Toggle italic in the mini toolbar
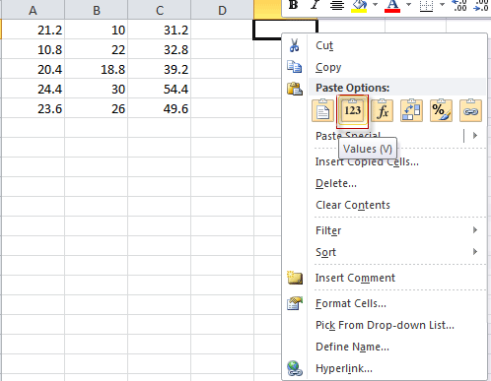The width and height of the screenshot is (491, 381). pyautogui.click(x=315, y=5)
